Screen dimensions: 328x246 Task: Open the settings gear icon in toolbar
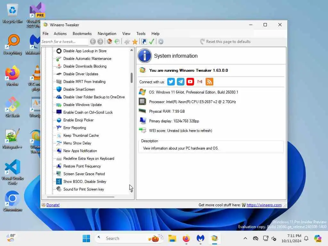click(161, 42)
